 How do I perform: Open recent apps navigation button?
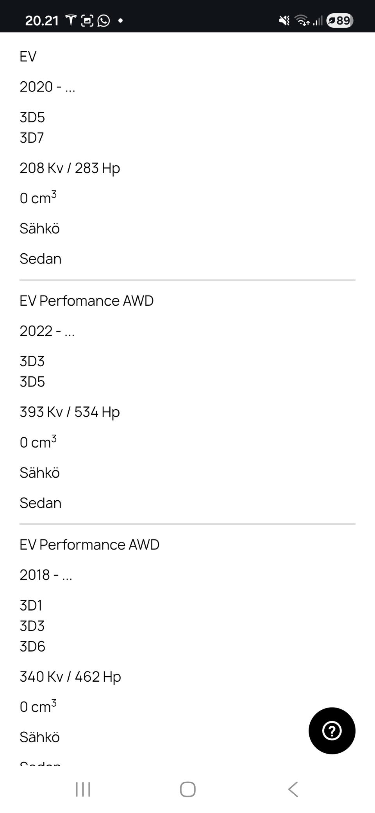click(x=83, y=789)
